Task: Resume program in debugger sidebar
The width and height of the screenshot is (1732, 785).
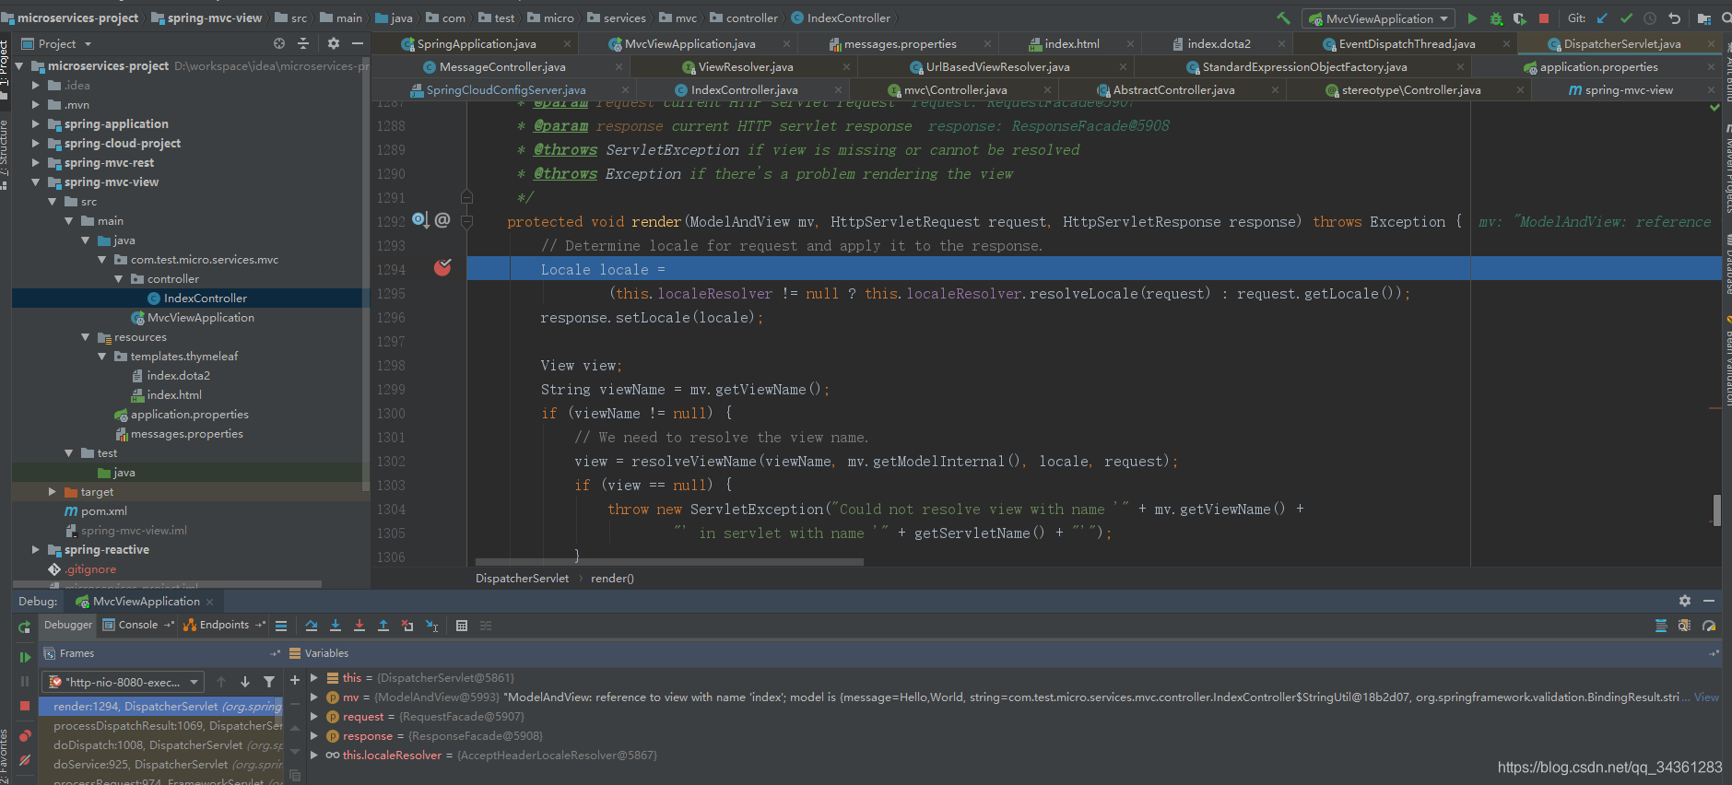Action: (25, 657)
